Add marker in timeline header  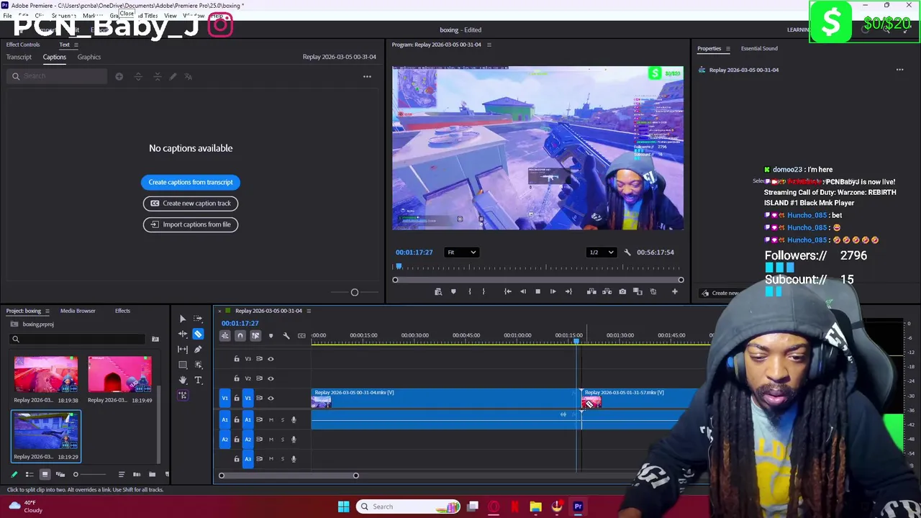click(x=271, y=335)
